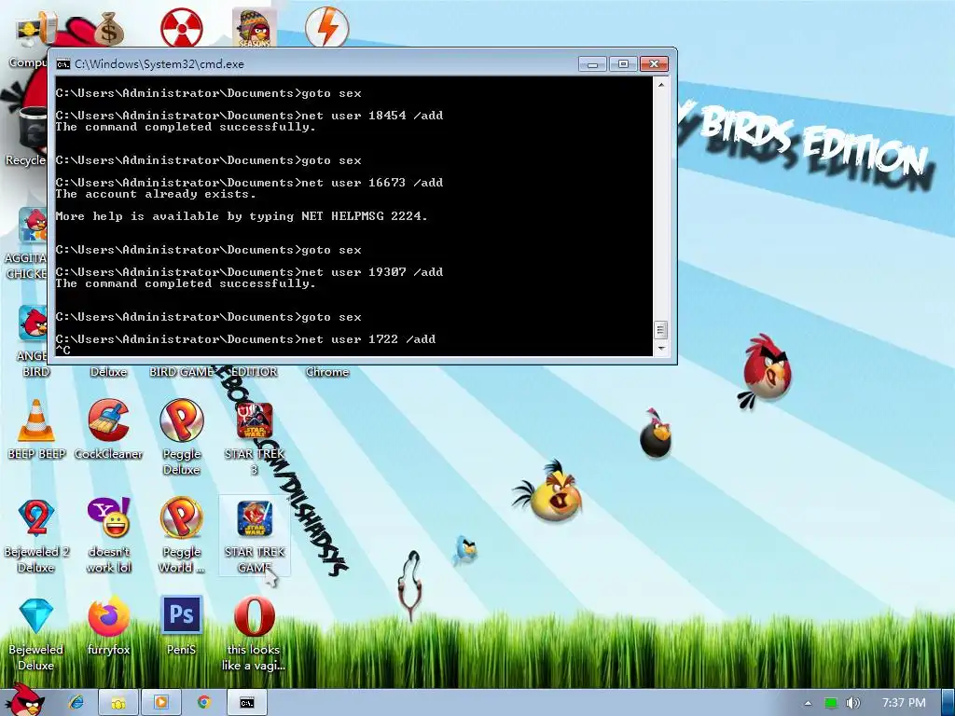Click the Deluxe desktop icon label

pyautogui.click(x=108, y=372)
